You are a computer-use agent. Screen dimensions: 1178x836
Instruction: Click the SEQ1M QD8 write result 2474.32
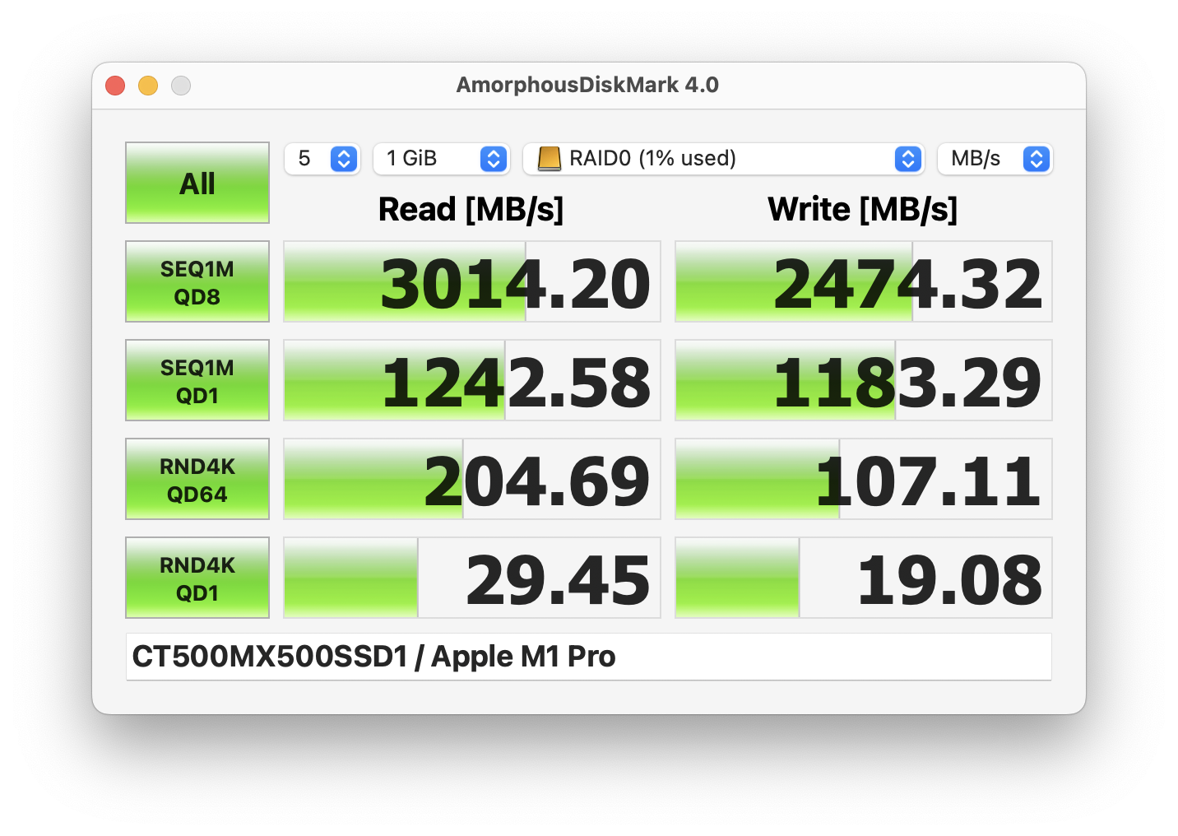pyautogui.click(x=864, y=281)
